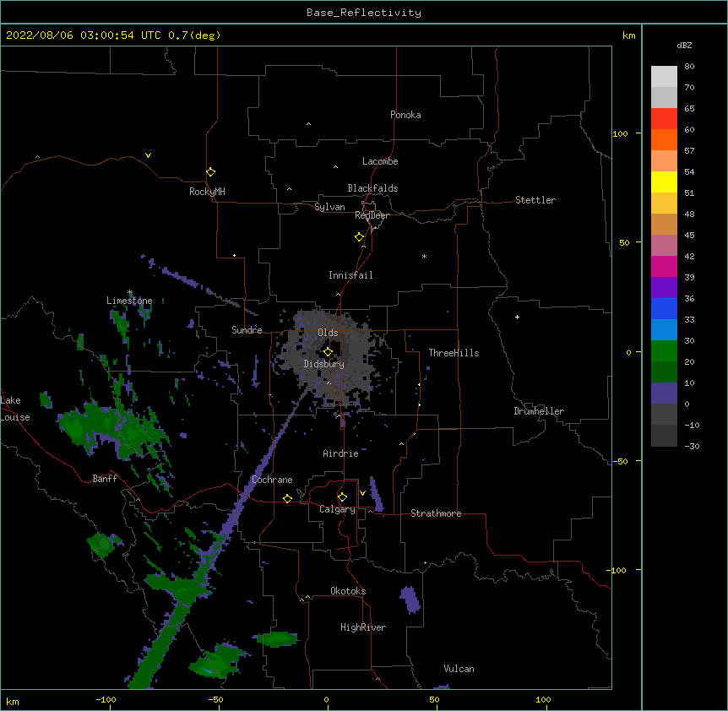Click the Okotoks label
The width and height of the screenshot is (728, 711).
click(348, 591)
